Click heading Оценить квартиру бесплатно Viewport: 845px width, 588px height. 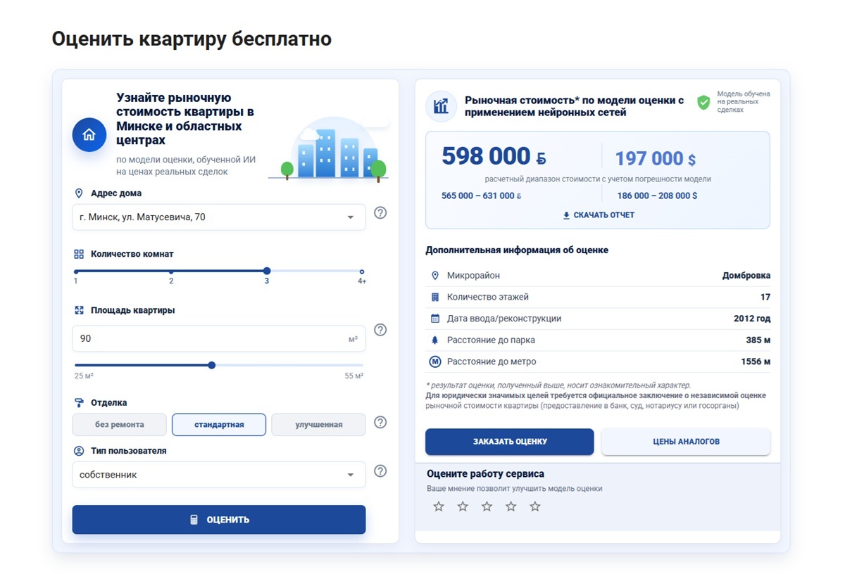[192, 39]
